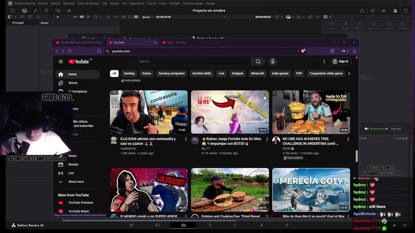Open the bin list layout chevron in DaVinci
Screen dimensions: 415x233
click(15, 17)
